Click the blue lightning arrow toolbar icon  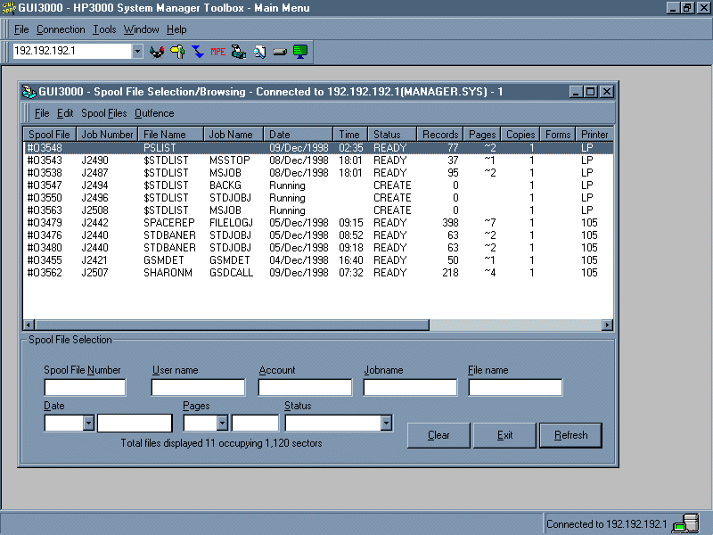[197, 52]
